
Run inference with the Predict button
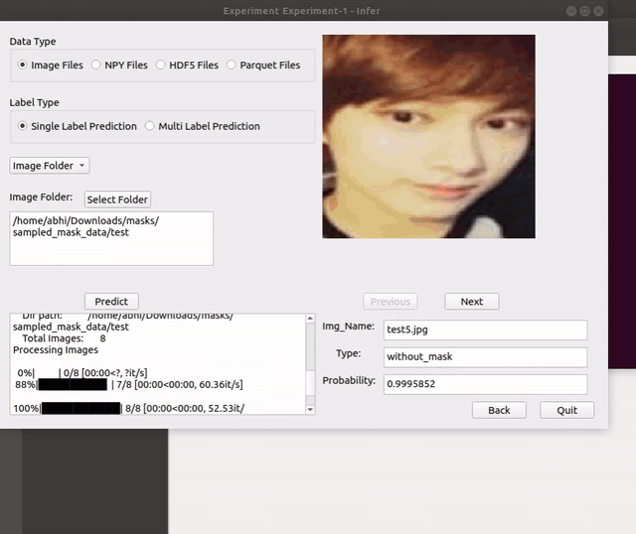pos(111,302)
